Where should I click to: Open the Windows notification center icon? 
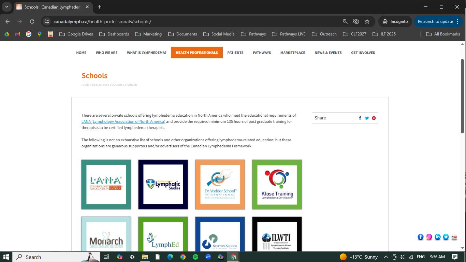455,257
